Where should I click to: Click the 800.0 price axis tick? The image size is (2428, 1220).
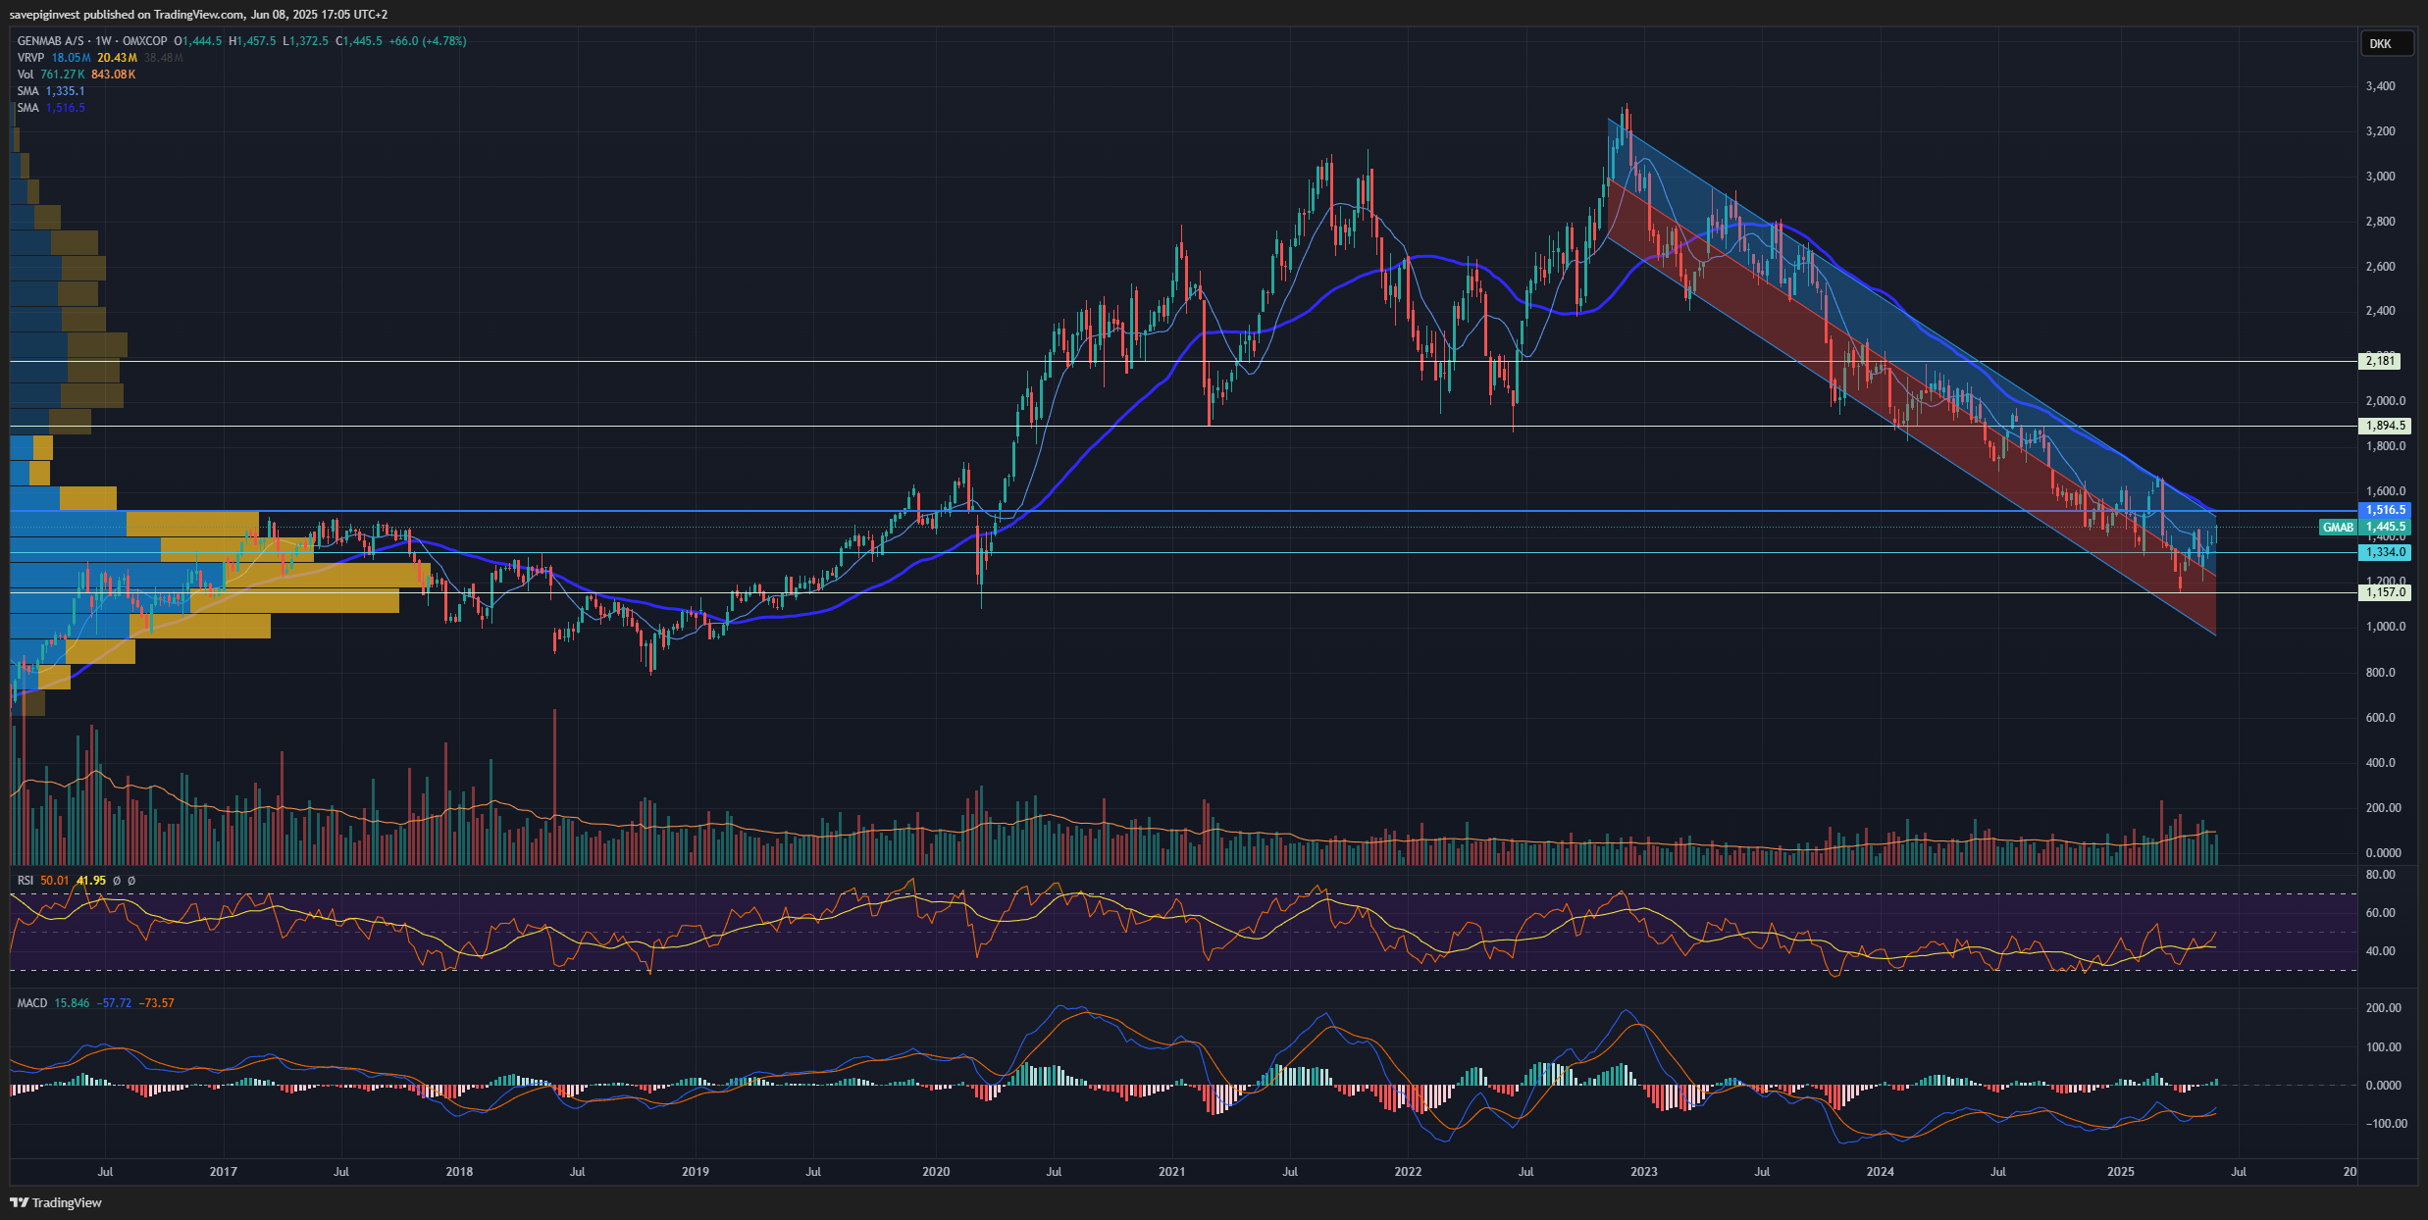pos(2381,673)
